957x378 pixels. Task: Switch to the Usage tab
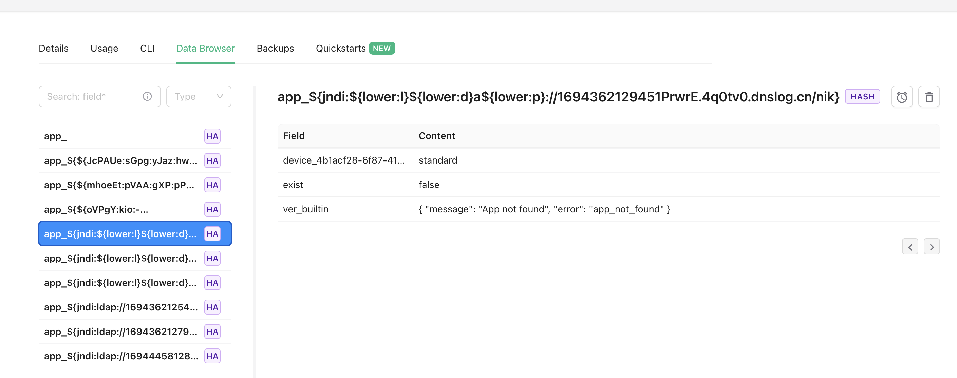point(104,48)
